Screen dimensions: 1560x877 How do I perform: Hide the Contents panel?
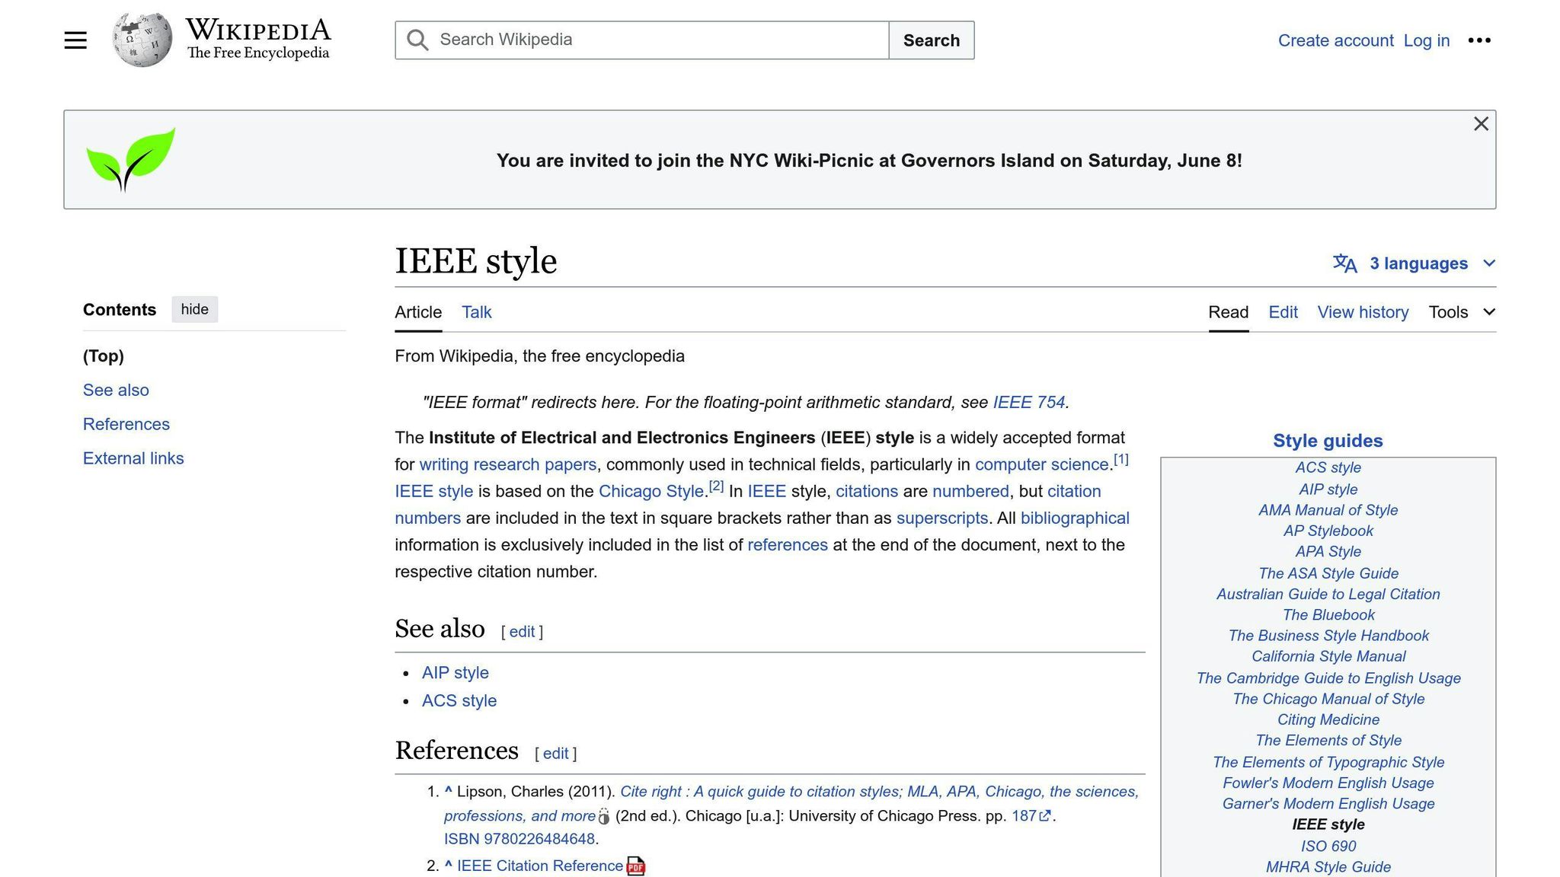194,309
